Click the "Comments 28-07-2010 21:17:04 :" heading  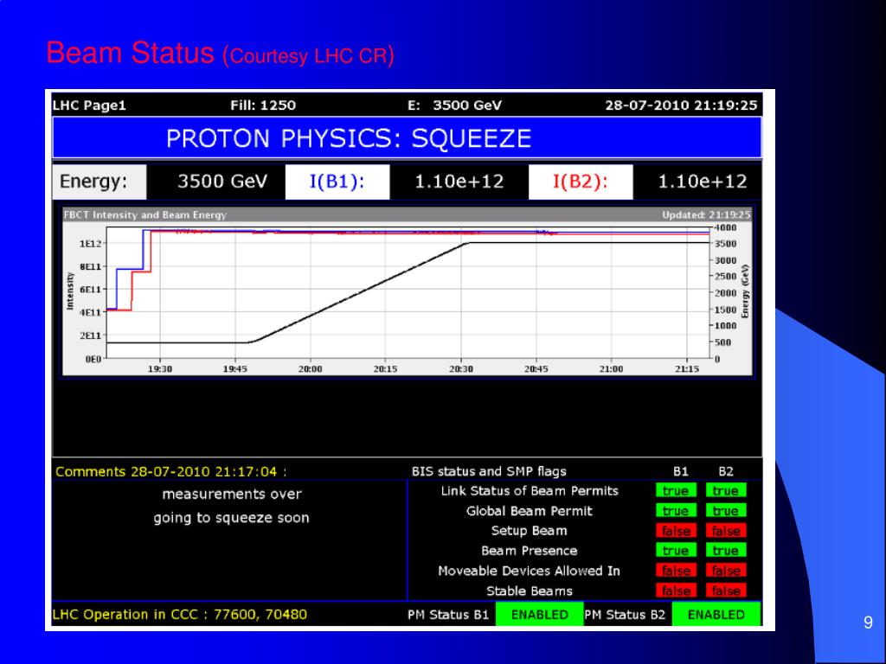tap(171, 472)
